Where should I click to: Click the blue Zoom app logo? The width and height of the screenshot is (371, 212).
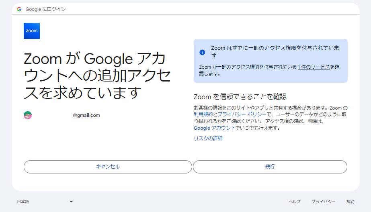(x=32, y=31)
